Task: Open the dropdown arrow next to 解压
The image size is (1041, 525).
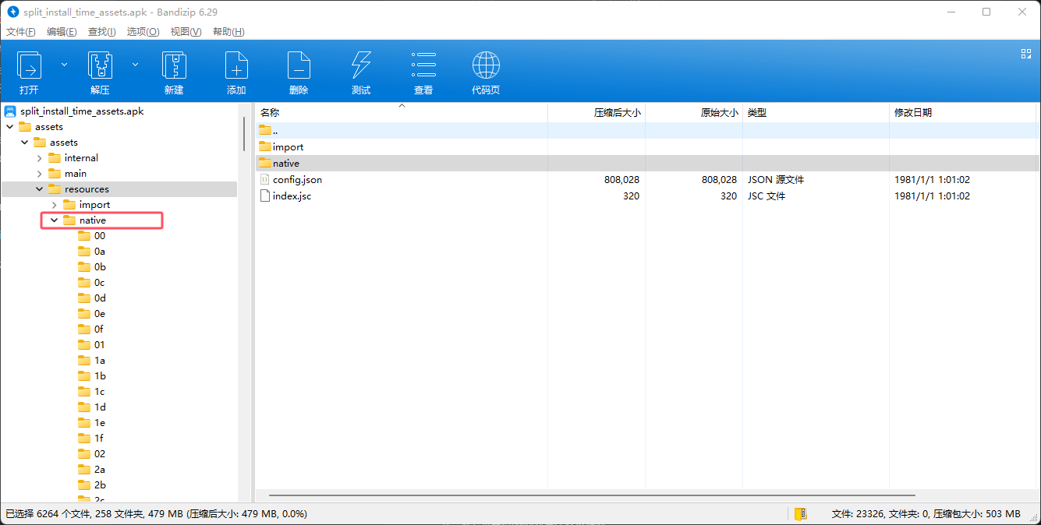Action: click(x=135, y=65)
